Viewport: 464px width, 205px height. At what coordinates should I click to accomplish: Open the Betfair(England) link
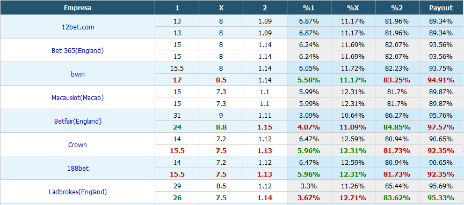78,121
